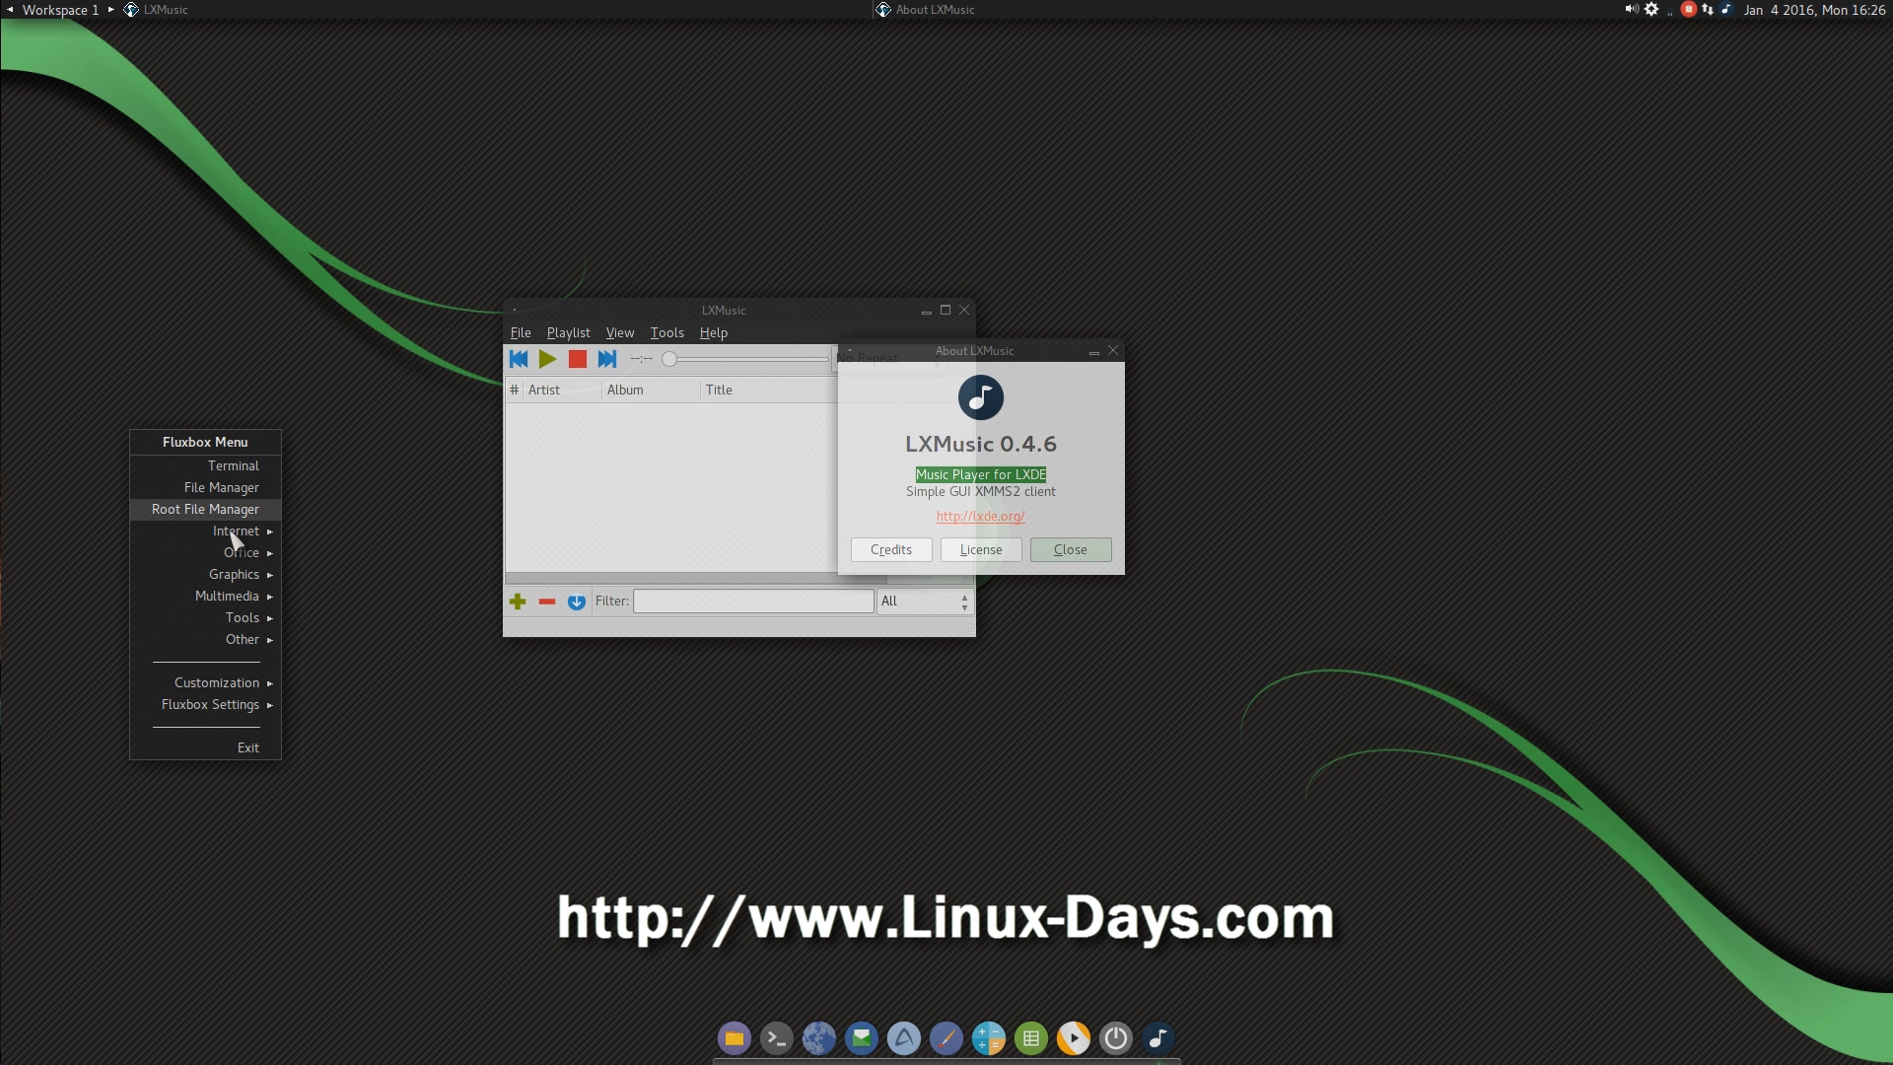This screenshot has width=1893, height=1065.
Task: Select Terminal in Fluxbox Menu
Action: click(205, 465)
